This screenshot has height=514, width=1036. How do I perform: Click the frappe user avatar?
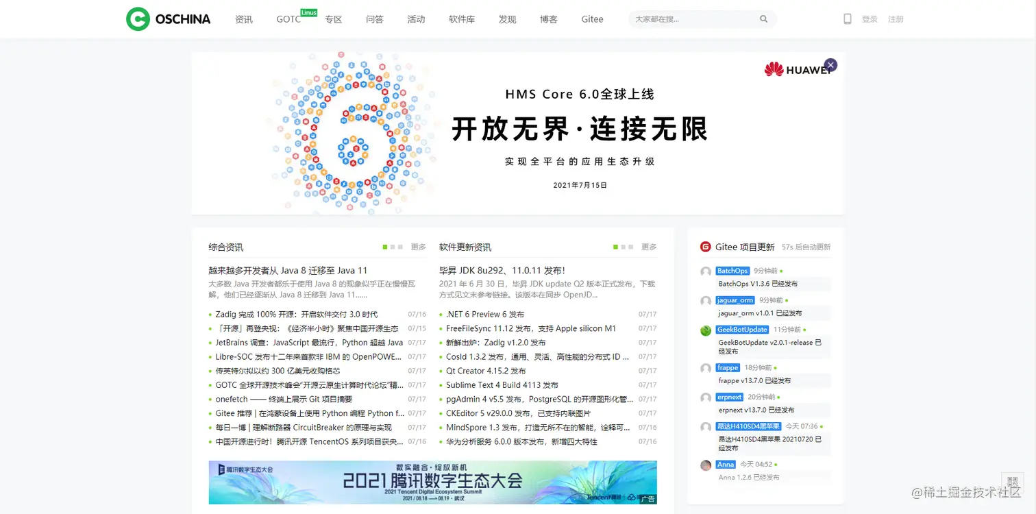(x=706, y=369)
